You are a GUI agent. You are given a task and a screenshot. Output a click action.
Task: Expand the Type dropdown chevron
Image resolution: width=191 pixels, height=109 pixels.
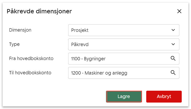click(x=173, y=44)
